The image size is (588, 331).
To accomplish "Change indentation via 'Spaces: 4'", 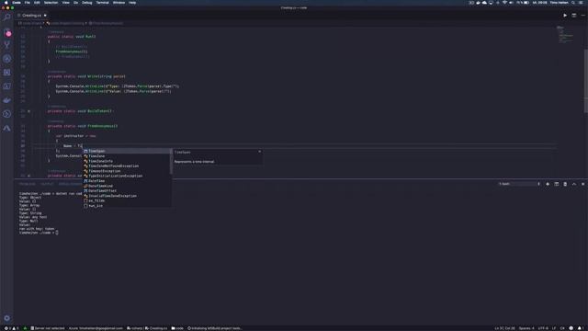I will click(x=526, y=328).
